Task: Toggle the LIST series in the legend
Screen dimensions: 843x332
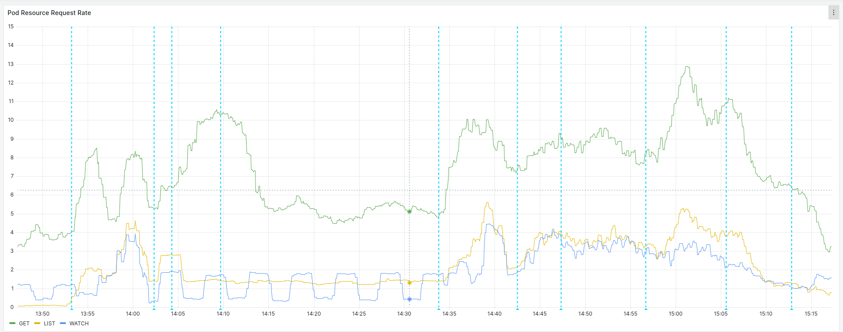Action: (50, 324)
